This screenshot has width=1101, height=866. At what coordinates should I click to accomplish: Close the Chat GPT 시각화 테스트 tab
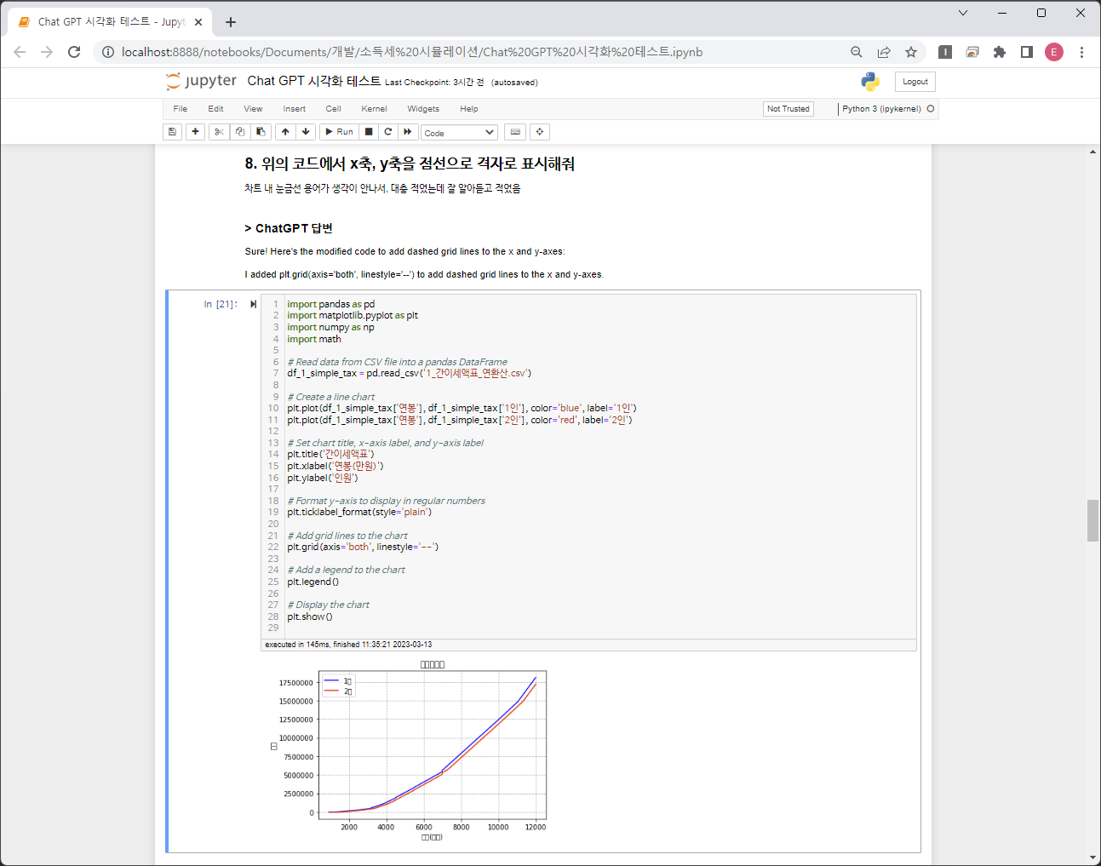click(198, 22)
